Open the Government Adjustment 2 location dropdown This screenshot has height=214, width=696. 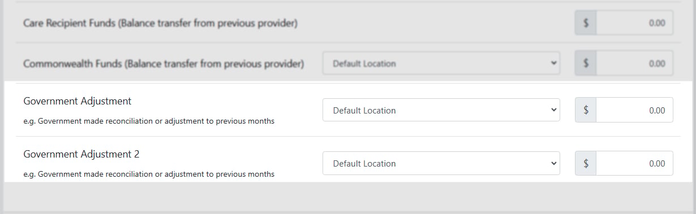441,163
